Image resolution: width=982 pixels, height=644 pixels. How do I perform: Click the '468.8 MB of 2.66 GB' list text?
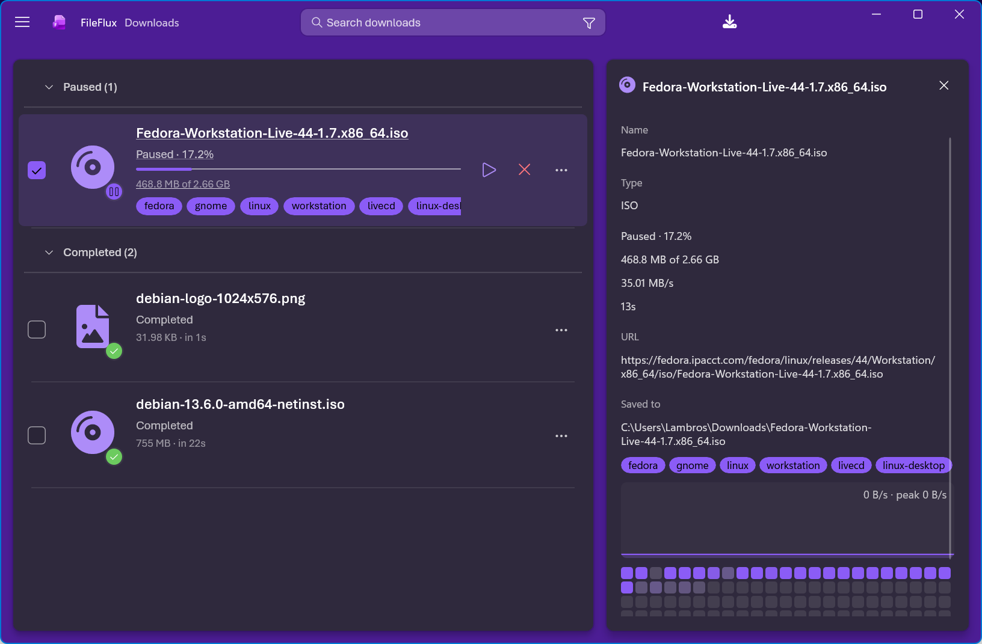[x=183, y=184]
